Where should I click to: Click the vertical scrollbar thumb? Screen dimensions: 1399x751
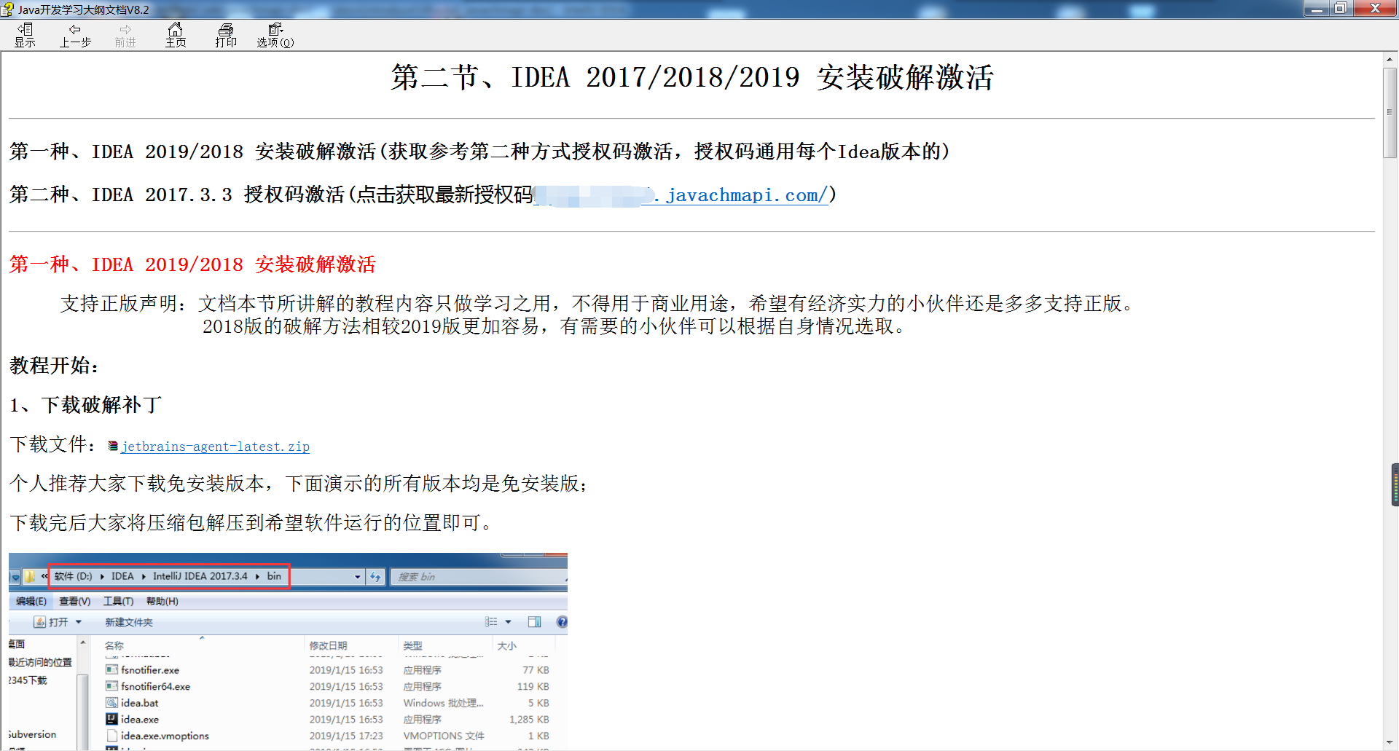click(x=1390, y=113)
